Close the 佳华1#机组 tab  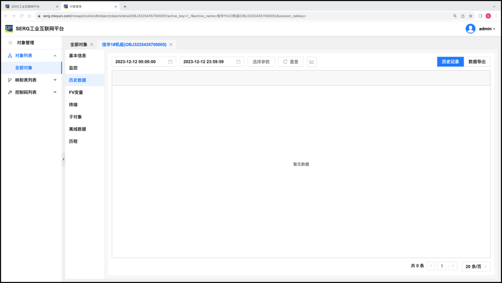[171, 44]
